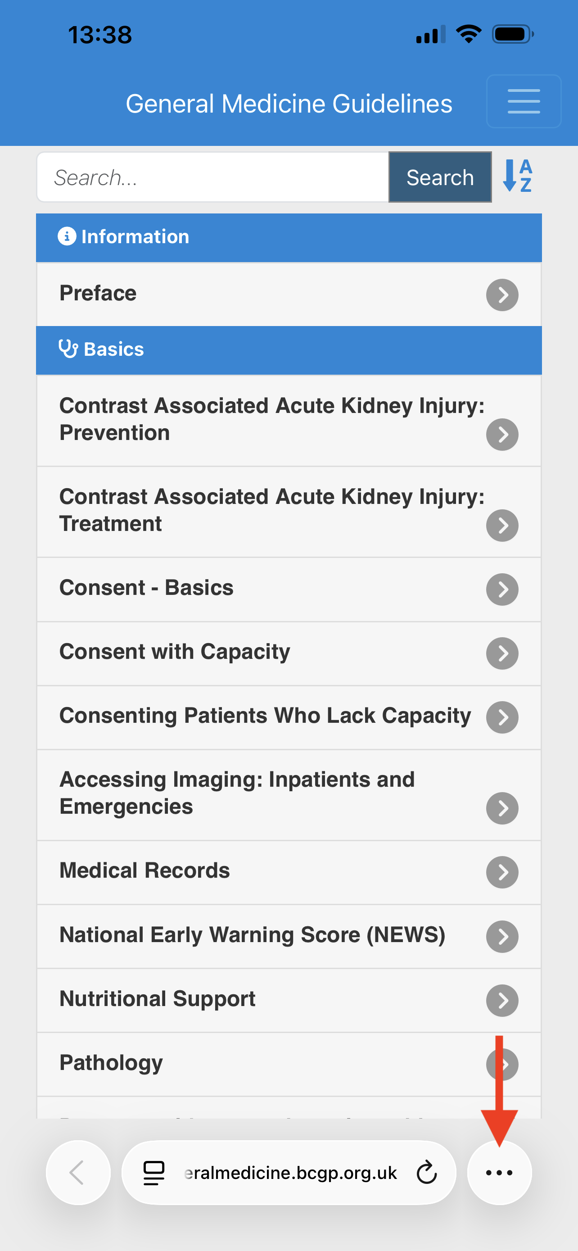This screenshot has height=1251, width=578.
Task: Tap the address bar URL text
Action: coord(290,1172)
